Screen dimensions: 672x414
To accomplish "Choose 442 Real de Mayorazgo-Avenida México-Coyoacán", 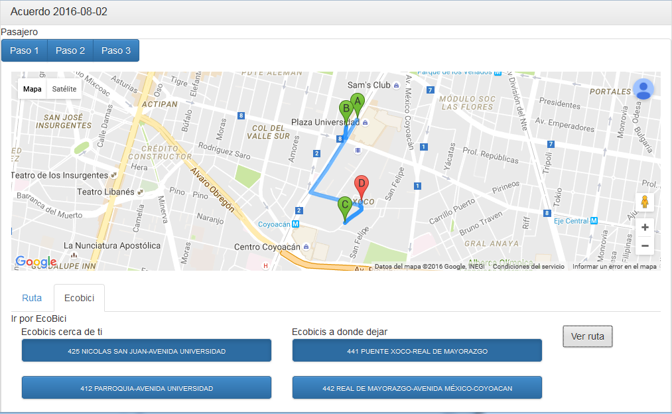I will click(417, 388).
